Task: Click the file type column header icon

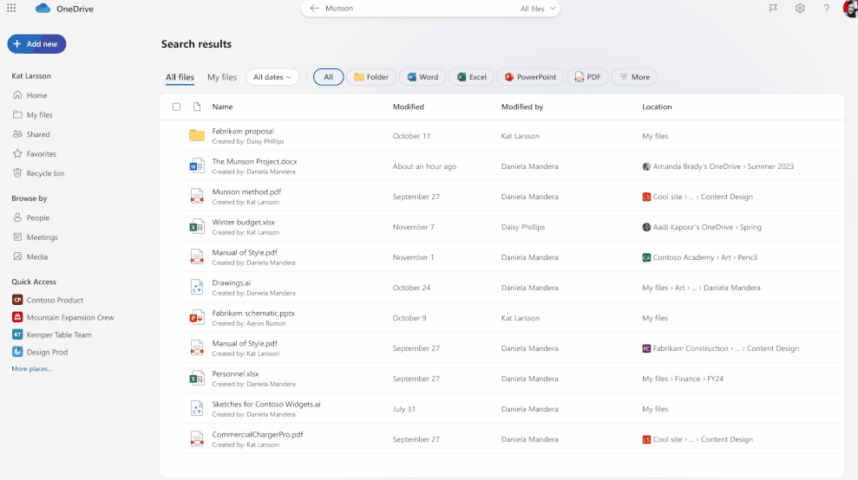Action: [x=197, y=107]
